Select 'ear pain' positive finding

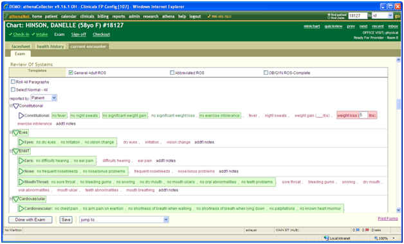145,161
